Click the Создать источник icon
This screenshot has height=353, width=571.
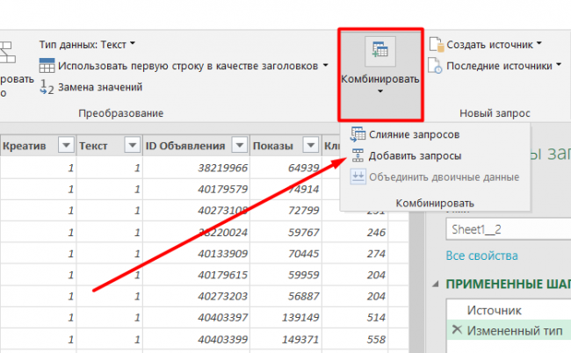tap(437, 44)
